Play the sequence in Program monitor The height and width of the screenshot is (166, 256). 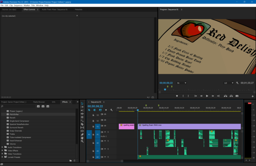click(207, 96)
